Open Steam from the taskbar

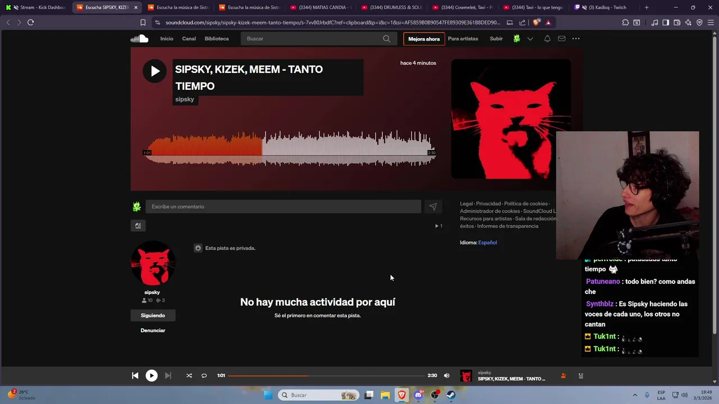(x=451, y=395)
